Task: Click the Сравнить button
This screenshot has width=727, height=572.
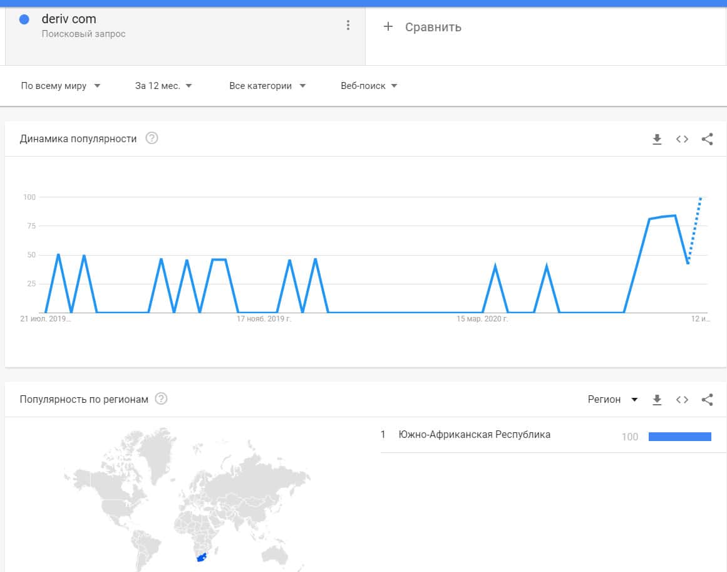Action: click(433, 27)
